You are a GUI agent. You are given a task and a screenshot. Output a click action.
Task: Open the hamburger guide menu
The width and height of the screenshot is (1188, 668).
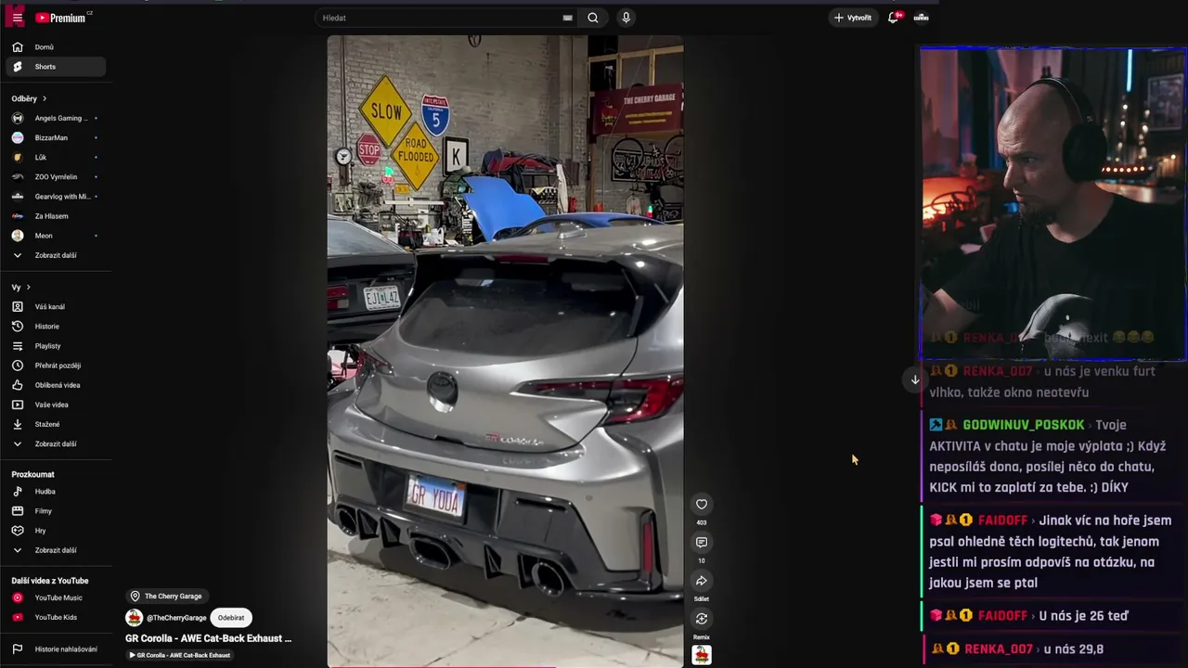tap(17, 18)
